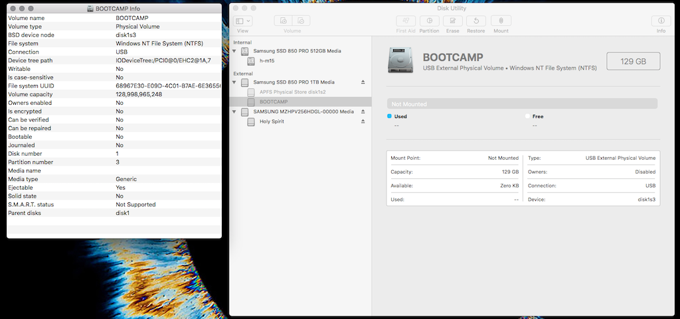Click Volume capacity 128,998,965,248 in Info window
This screenshot has height=319, width=680.
[139, 94]
